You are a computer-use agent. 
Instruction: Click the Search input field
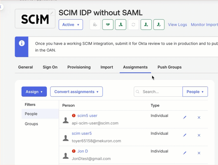(x=158, y=92)
